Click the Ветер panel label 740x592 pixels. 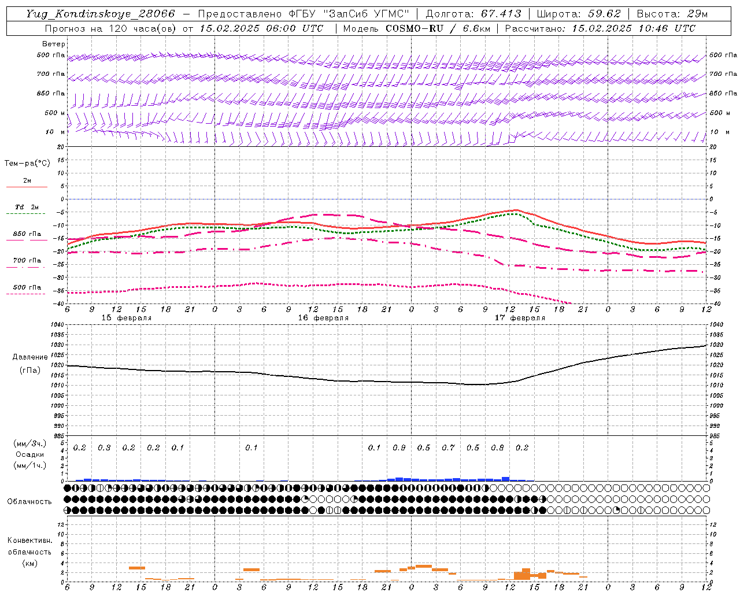click(x=54, y=44)
